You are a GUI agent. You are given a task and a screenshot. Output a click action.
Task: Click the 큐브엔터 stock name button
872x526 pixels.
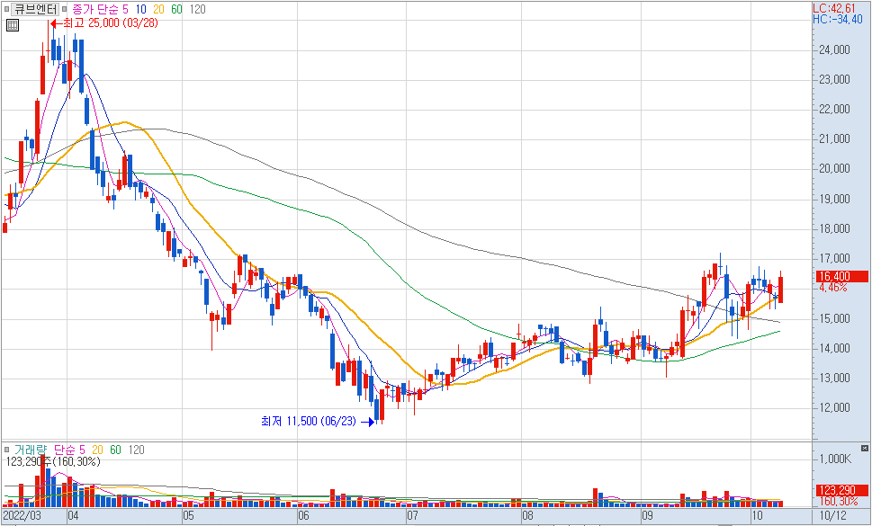36,10
